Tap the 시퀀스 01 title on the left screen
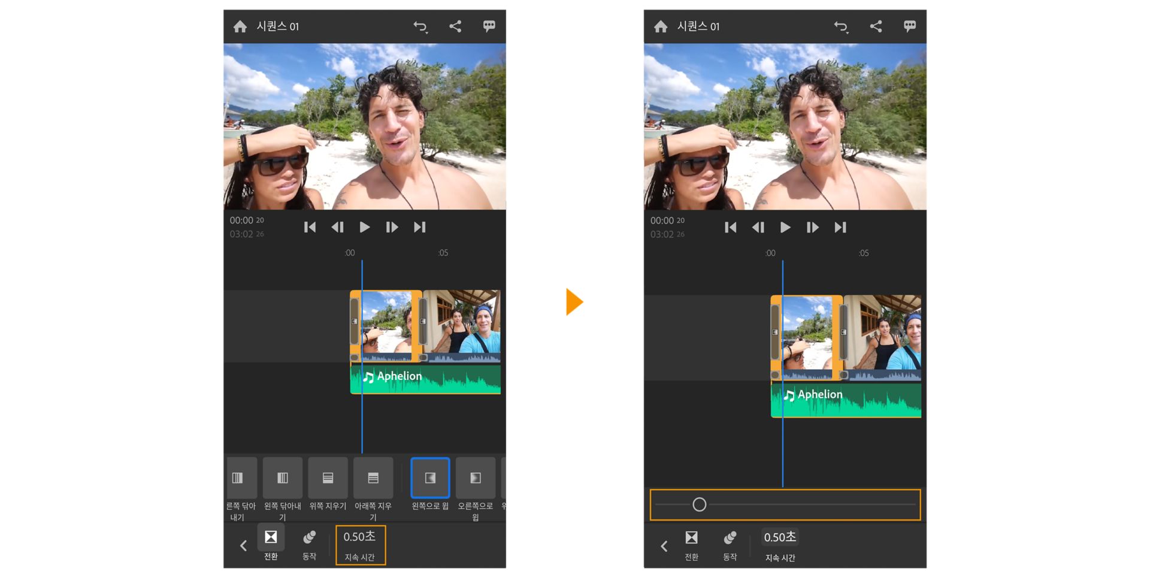 point(277,26)
